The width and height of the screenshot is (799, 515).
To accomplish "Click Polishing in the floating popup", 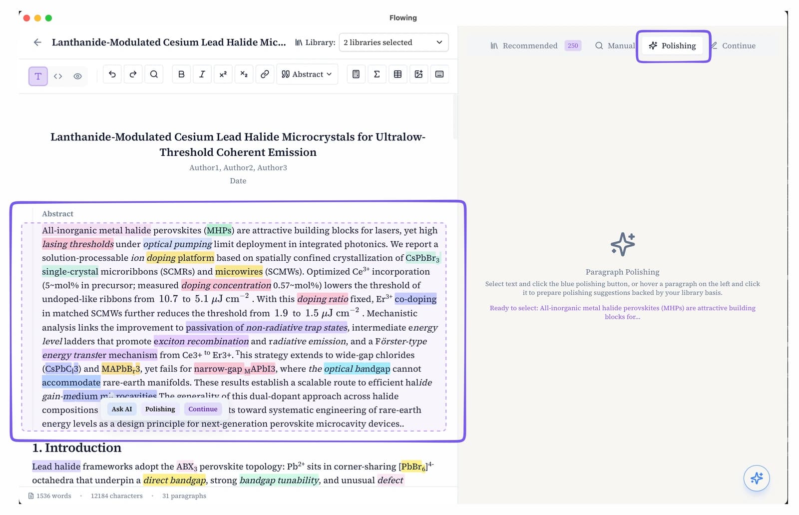I will [160, 409].
